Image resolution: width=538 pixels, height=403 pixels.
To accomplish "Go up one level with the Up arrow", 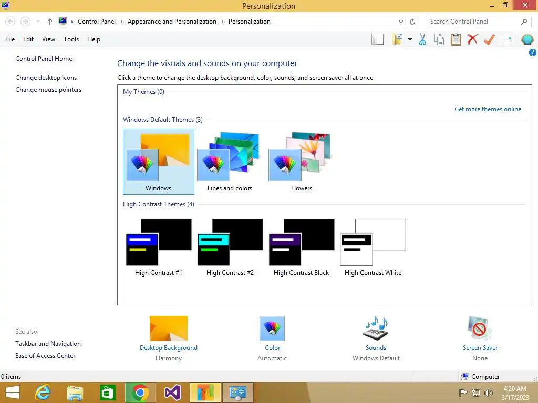I will pos(50,22).
